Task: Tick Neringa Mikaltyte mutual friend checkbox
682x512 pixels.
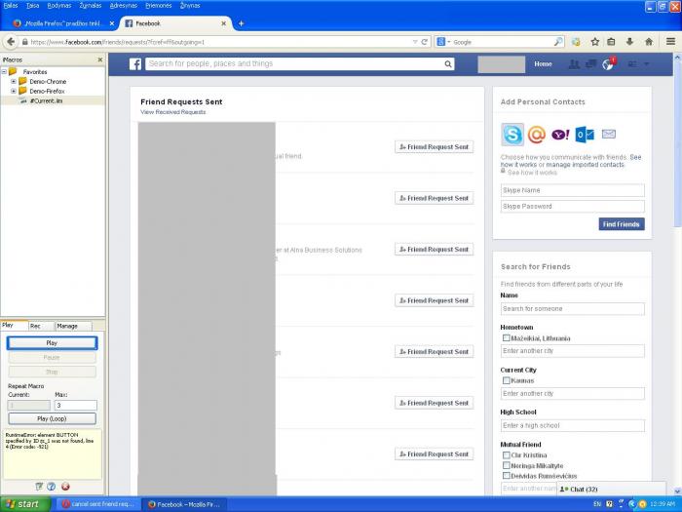Action: click(x=507, y=465)
